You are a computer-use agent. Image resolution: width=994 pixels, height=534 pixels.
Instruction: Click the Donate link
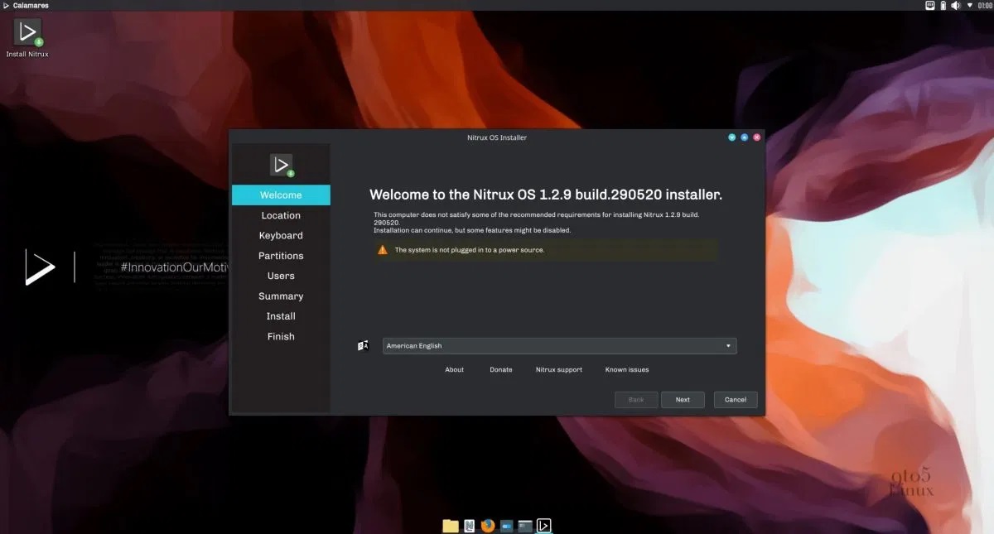[501, 370]
